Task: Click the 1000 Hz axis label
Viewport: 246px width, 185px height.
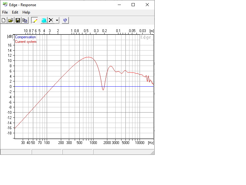Action: (93, 143)
